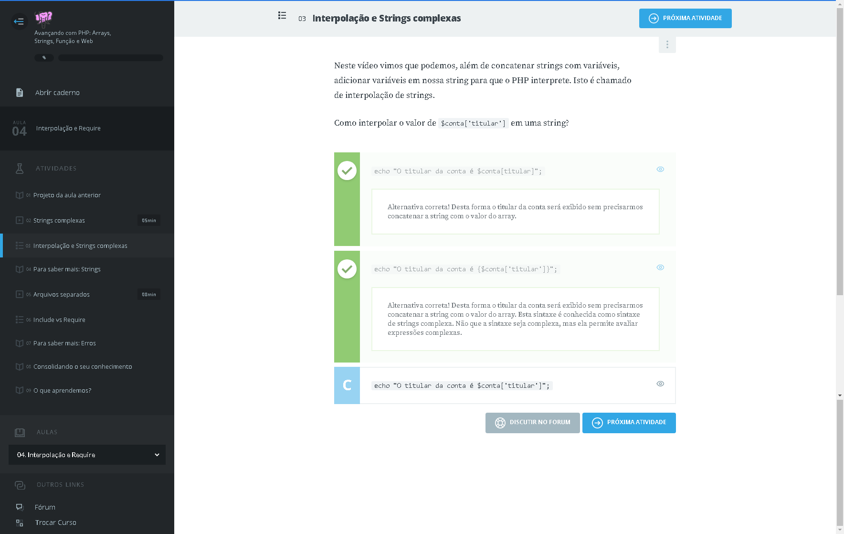Click top Próxima Atividade button

pyautogui.click(x=685, y=19)
